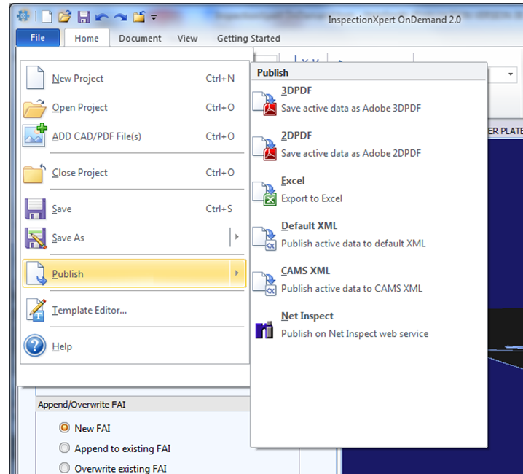
Task: Click the Save As floppy with pencil icon
Action: click(x=36, y=238)
